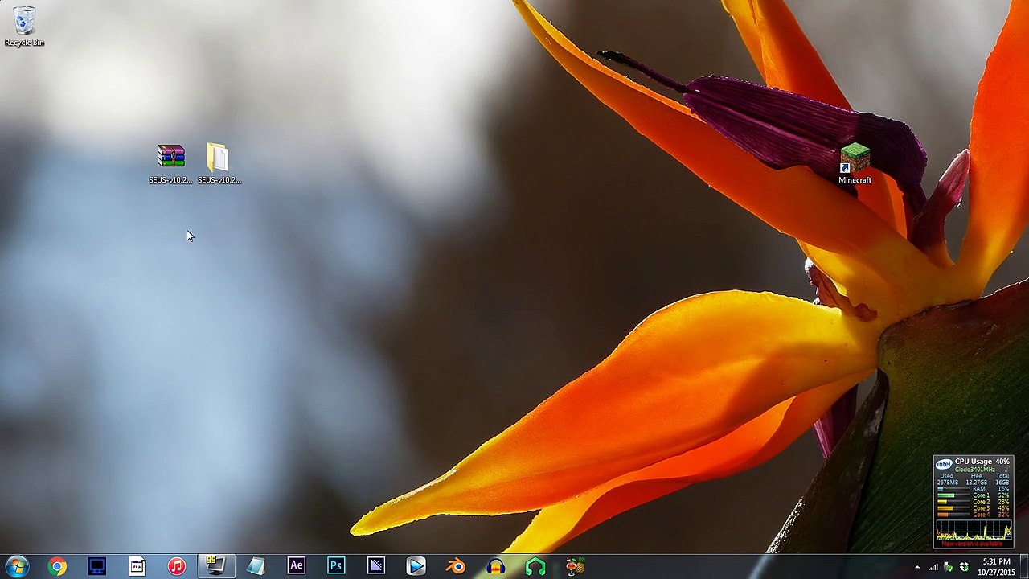Viewport: 1029px width, 579px height.
Task: Open the green headphones taskbar app
Action: [535, 566]
